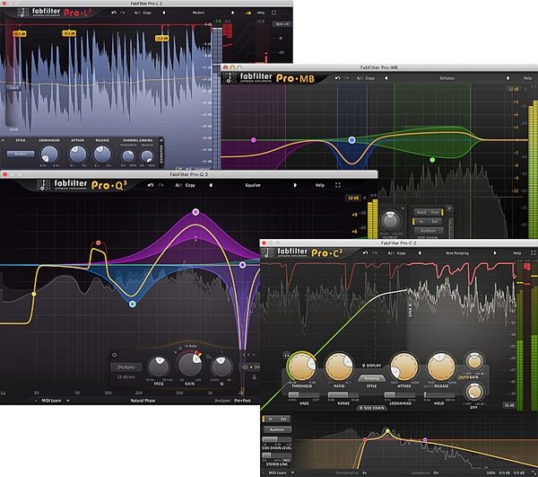Image resolution: width=538 pixels, height=477 pixels.
Task: Open the Nice Pumping preset menu in Pro-C 2
Action: click(x=457, y=252)
